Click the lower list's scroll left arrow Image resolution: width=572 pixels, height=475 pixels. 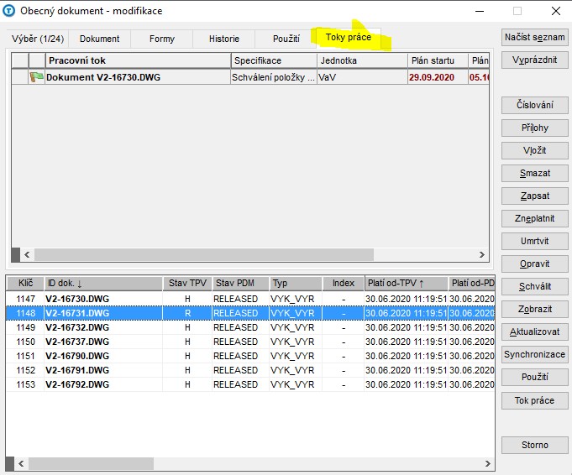[x=21, y=464]
